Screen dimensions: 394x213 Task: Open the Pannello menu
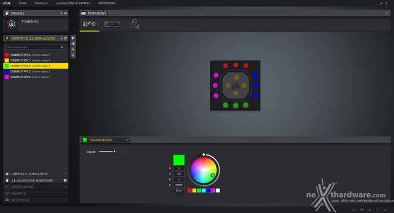coord(41,3)
